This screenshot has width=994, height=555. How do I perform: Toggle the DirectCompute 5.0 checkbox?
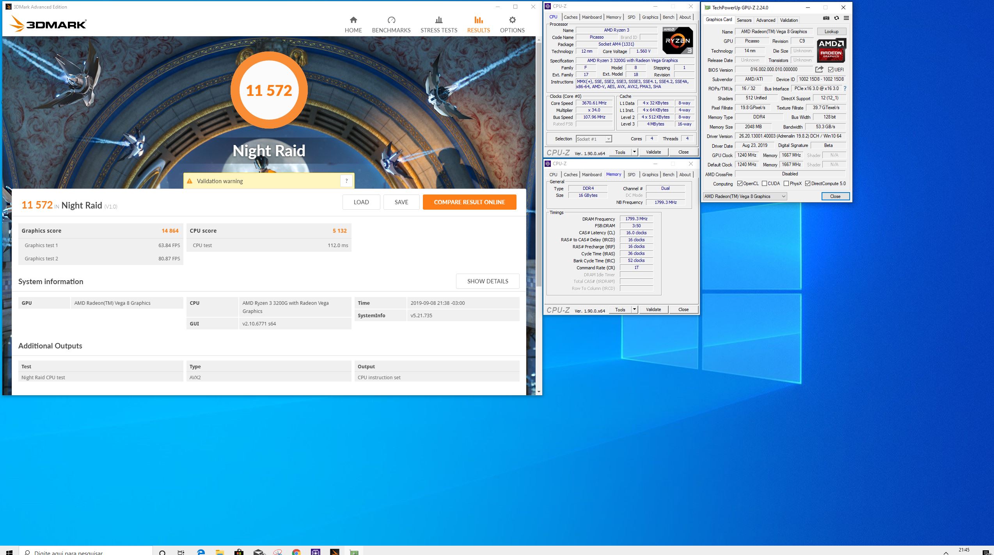coord(808,184)
